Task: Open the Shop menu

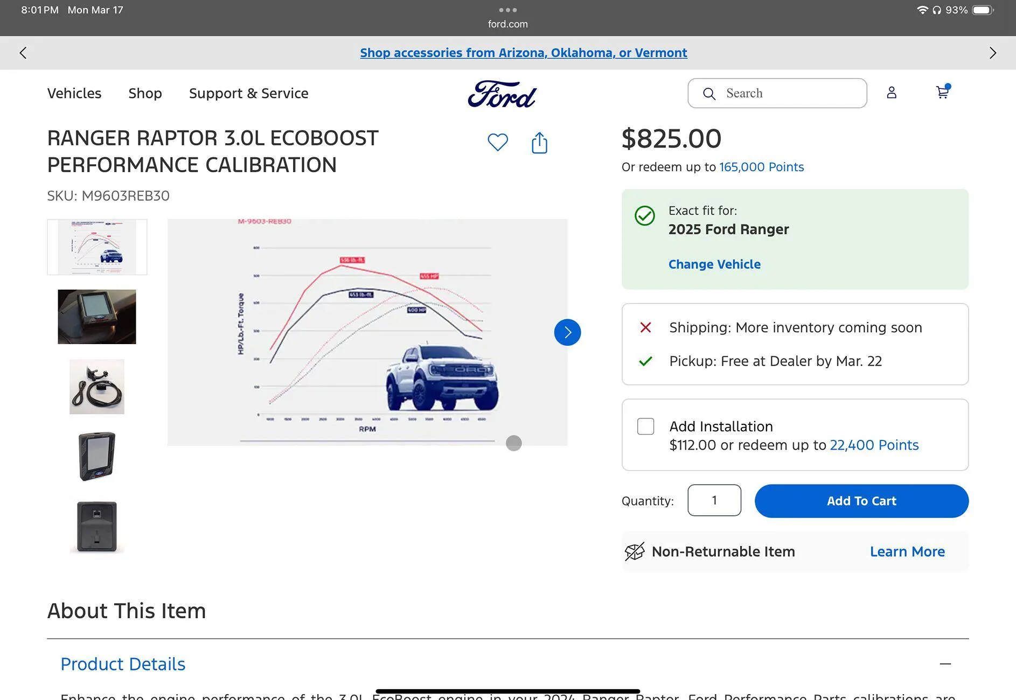Action: coord(145,93)
